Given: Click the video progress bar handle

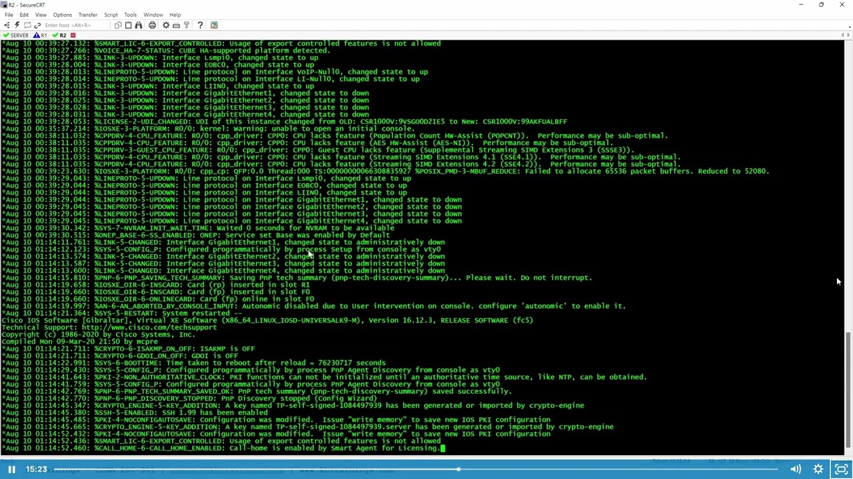Looking at the screenshot, I should pyautogui.click(x=458, y=470).
